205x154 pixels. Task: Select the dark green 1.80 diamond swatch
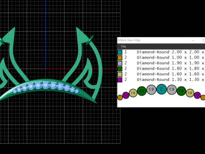(120, 68)
